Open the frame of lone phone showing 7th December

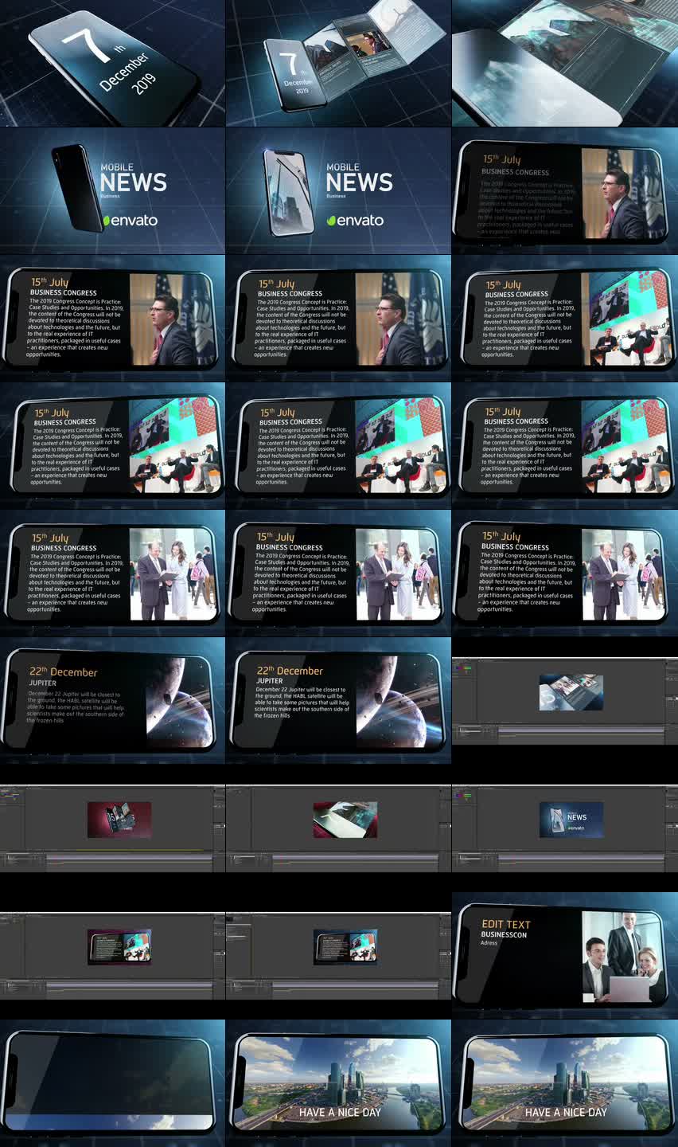tap(112, 64)
